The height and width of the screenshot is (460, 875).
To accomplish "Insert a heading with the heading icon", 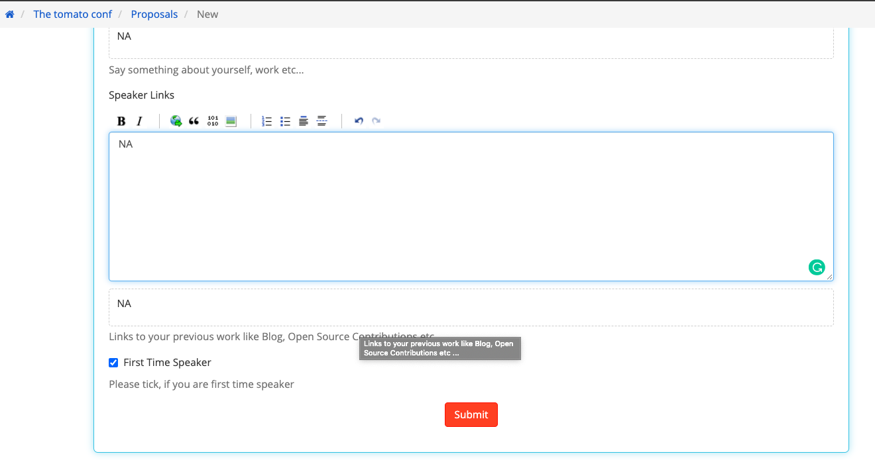I will click(304, 121).
